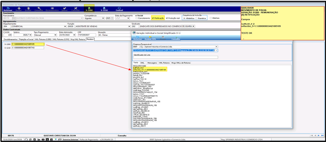Go to first record navigation arrow
The height and width of the screenshot is (142, 326).
[312, 136]
